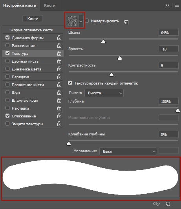
Task: Create new brush icon at panel bottom
Action: 168,204
